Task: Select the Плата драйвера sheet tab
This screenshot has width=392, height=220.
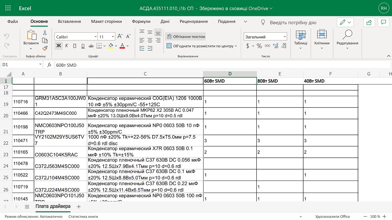Action: point(53,207)
